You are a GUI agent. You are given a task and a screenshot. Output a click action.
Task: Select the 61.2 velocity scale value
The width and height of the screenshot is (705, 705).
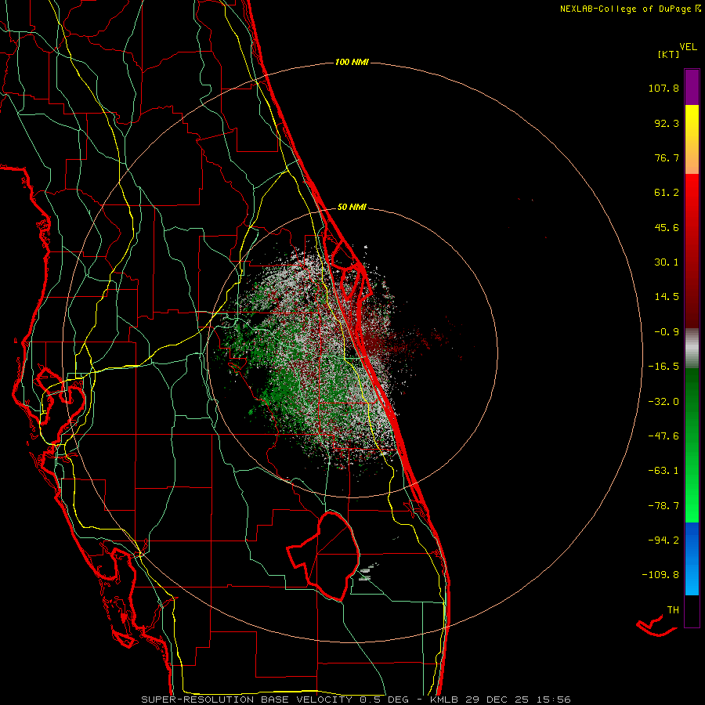pos(667,193)
